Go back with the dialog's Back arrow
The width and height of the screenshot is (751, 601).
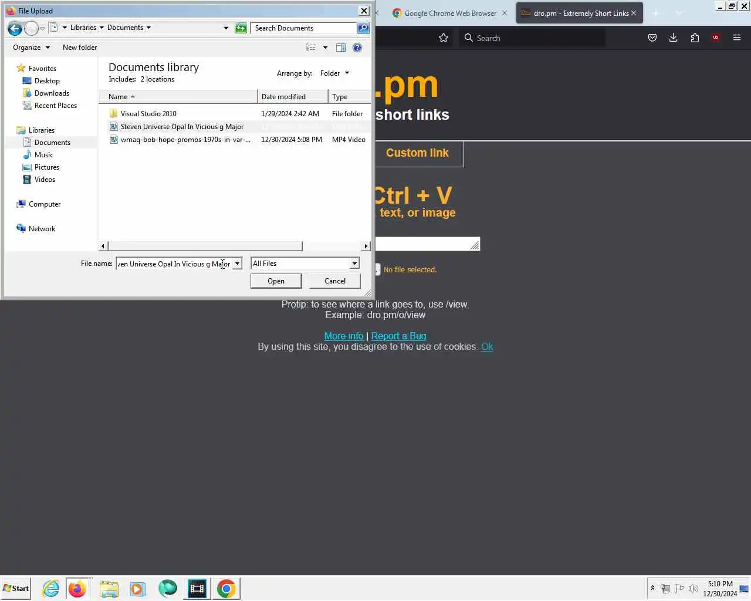pyautogui.click(x=15, y=28)
